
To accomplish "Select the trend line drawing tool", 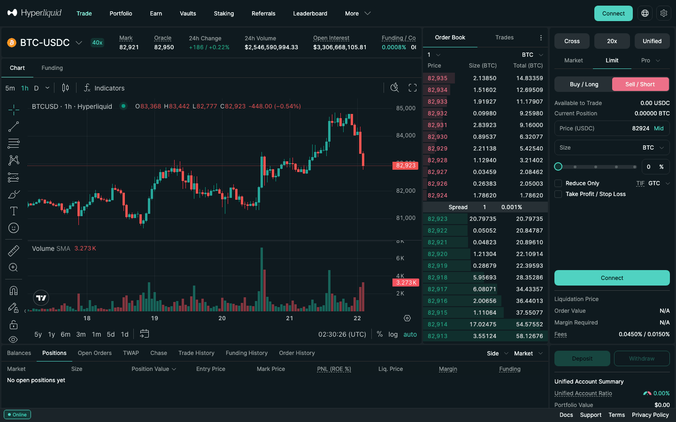I will click(14, 127).
